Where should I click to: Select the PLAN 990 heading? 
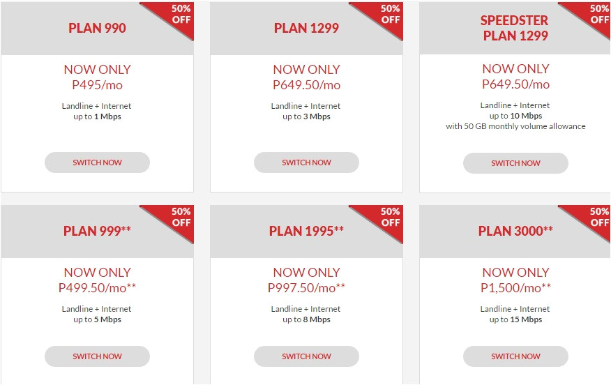click(97, 29)
